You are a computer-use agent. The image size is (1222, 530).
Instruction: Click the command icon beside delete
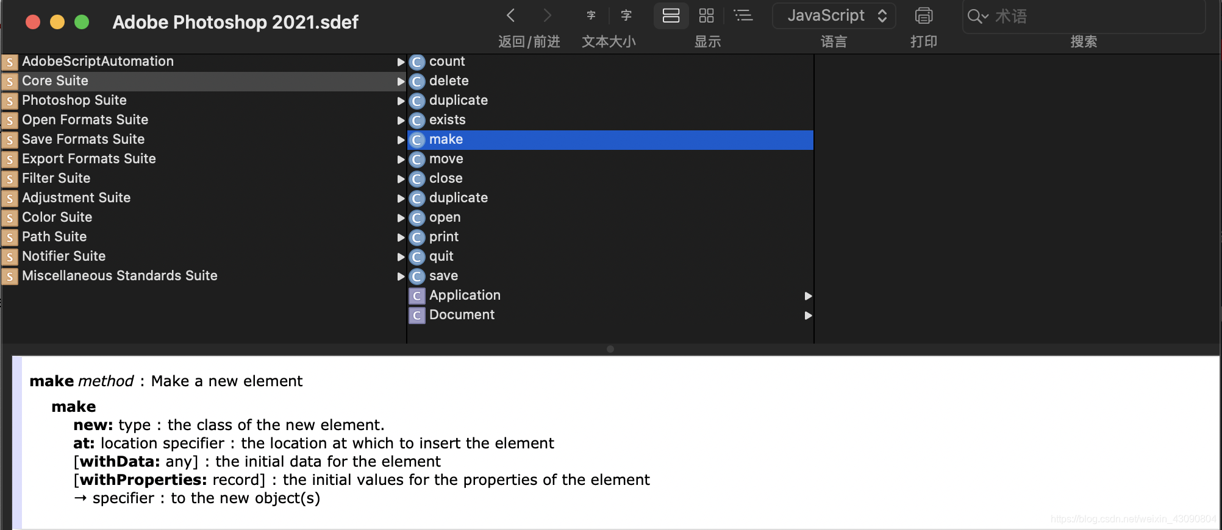[417, 82]
